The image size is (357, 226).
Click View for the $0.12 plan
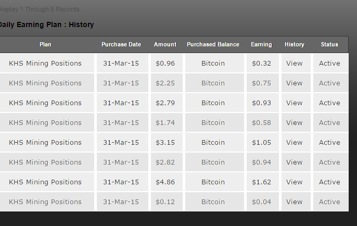tap(294, 202)
